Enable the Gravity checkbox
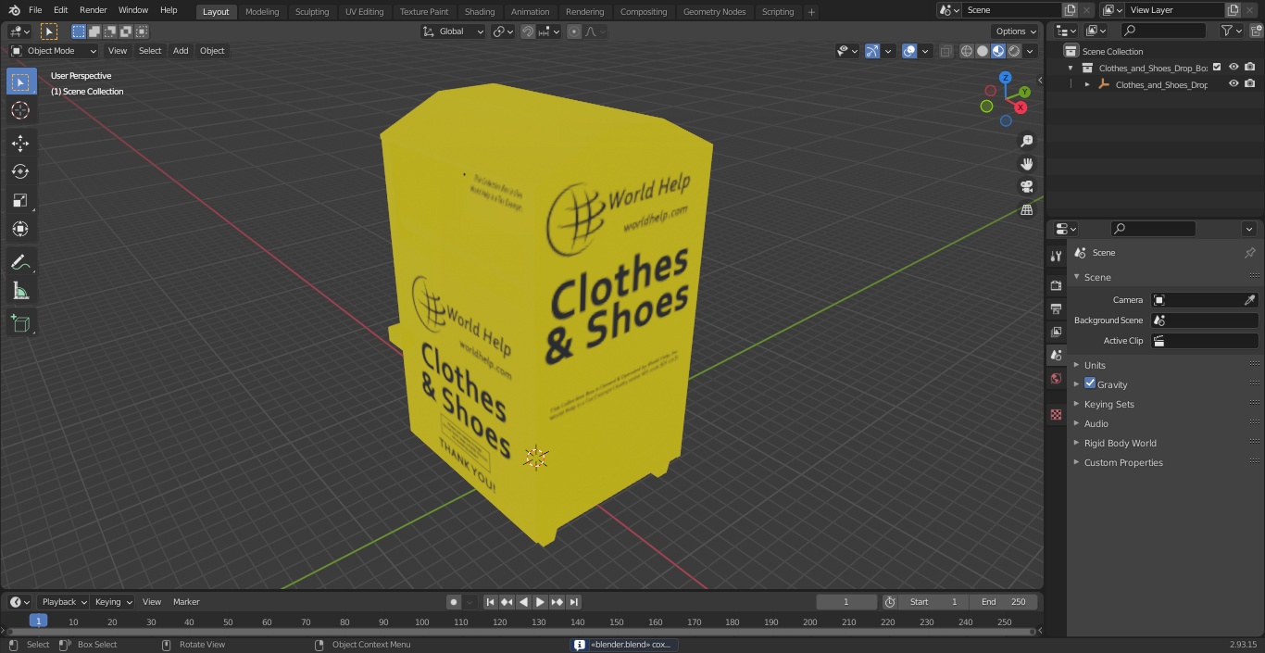 pyautogui.click(x=1090, y=383)
